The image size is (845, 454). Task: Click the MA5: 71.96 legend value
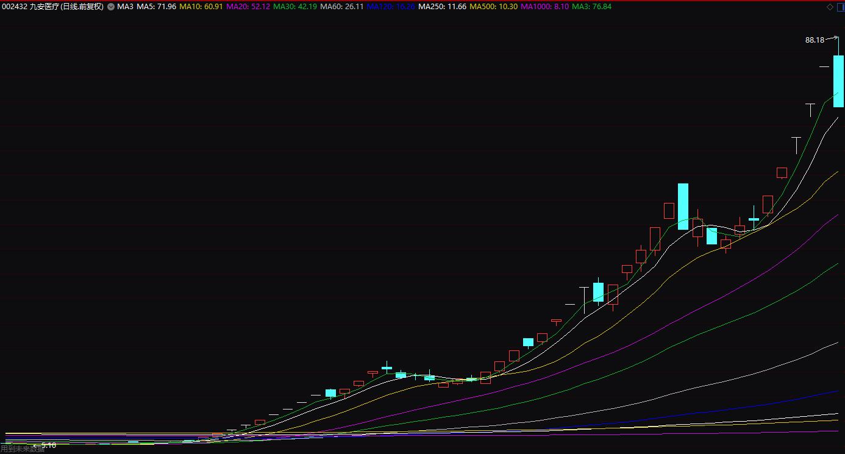157,7
